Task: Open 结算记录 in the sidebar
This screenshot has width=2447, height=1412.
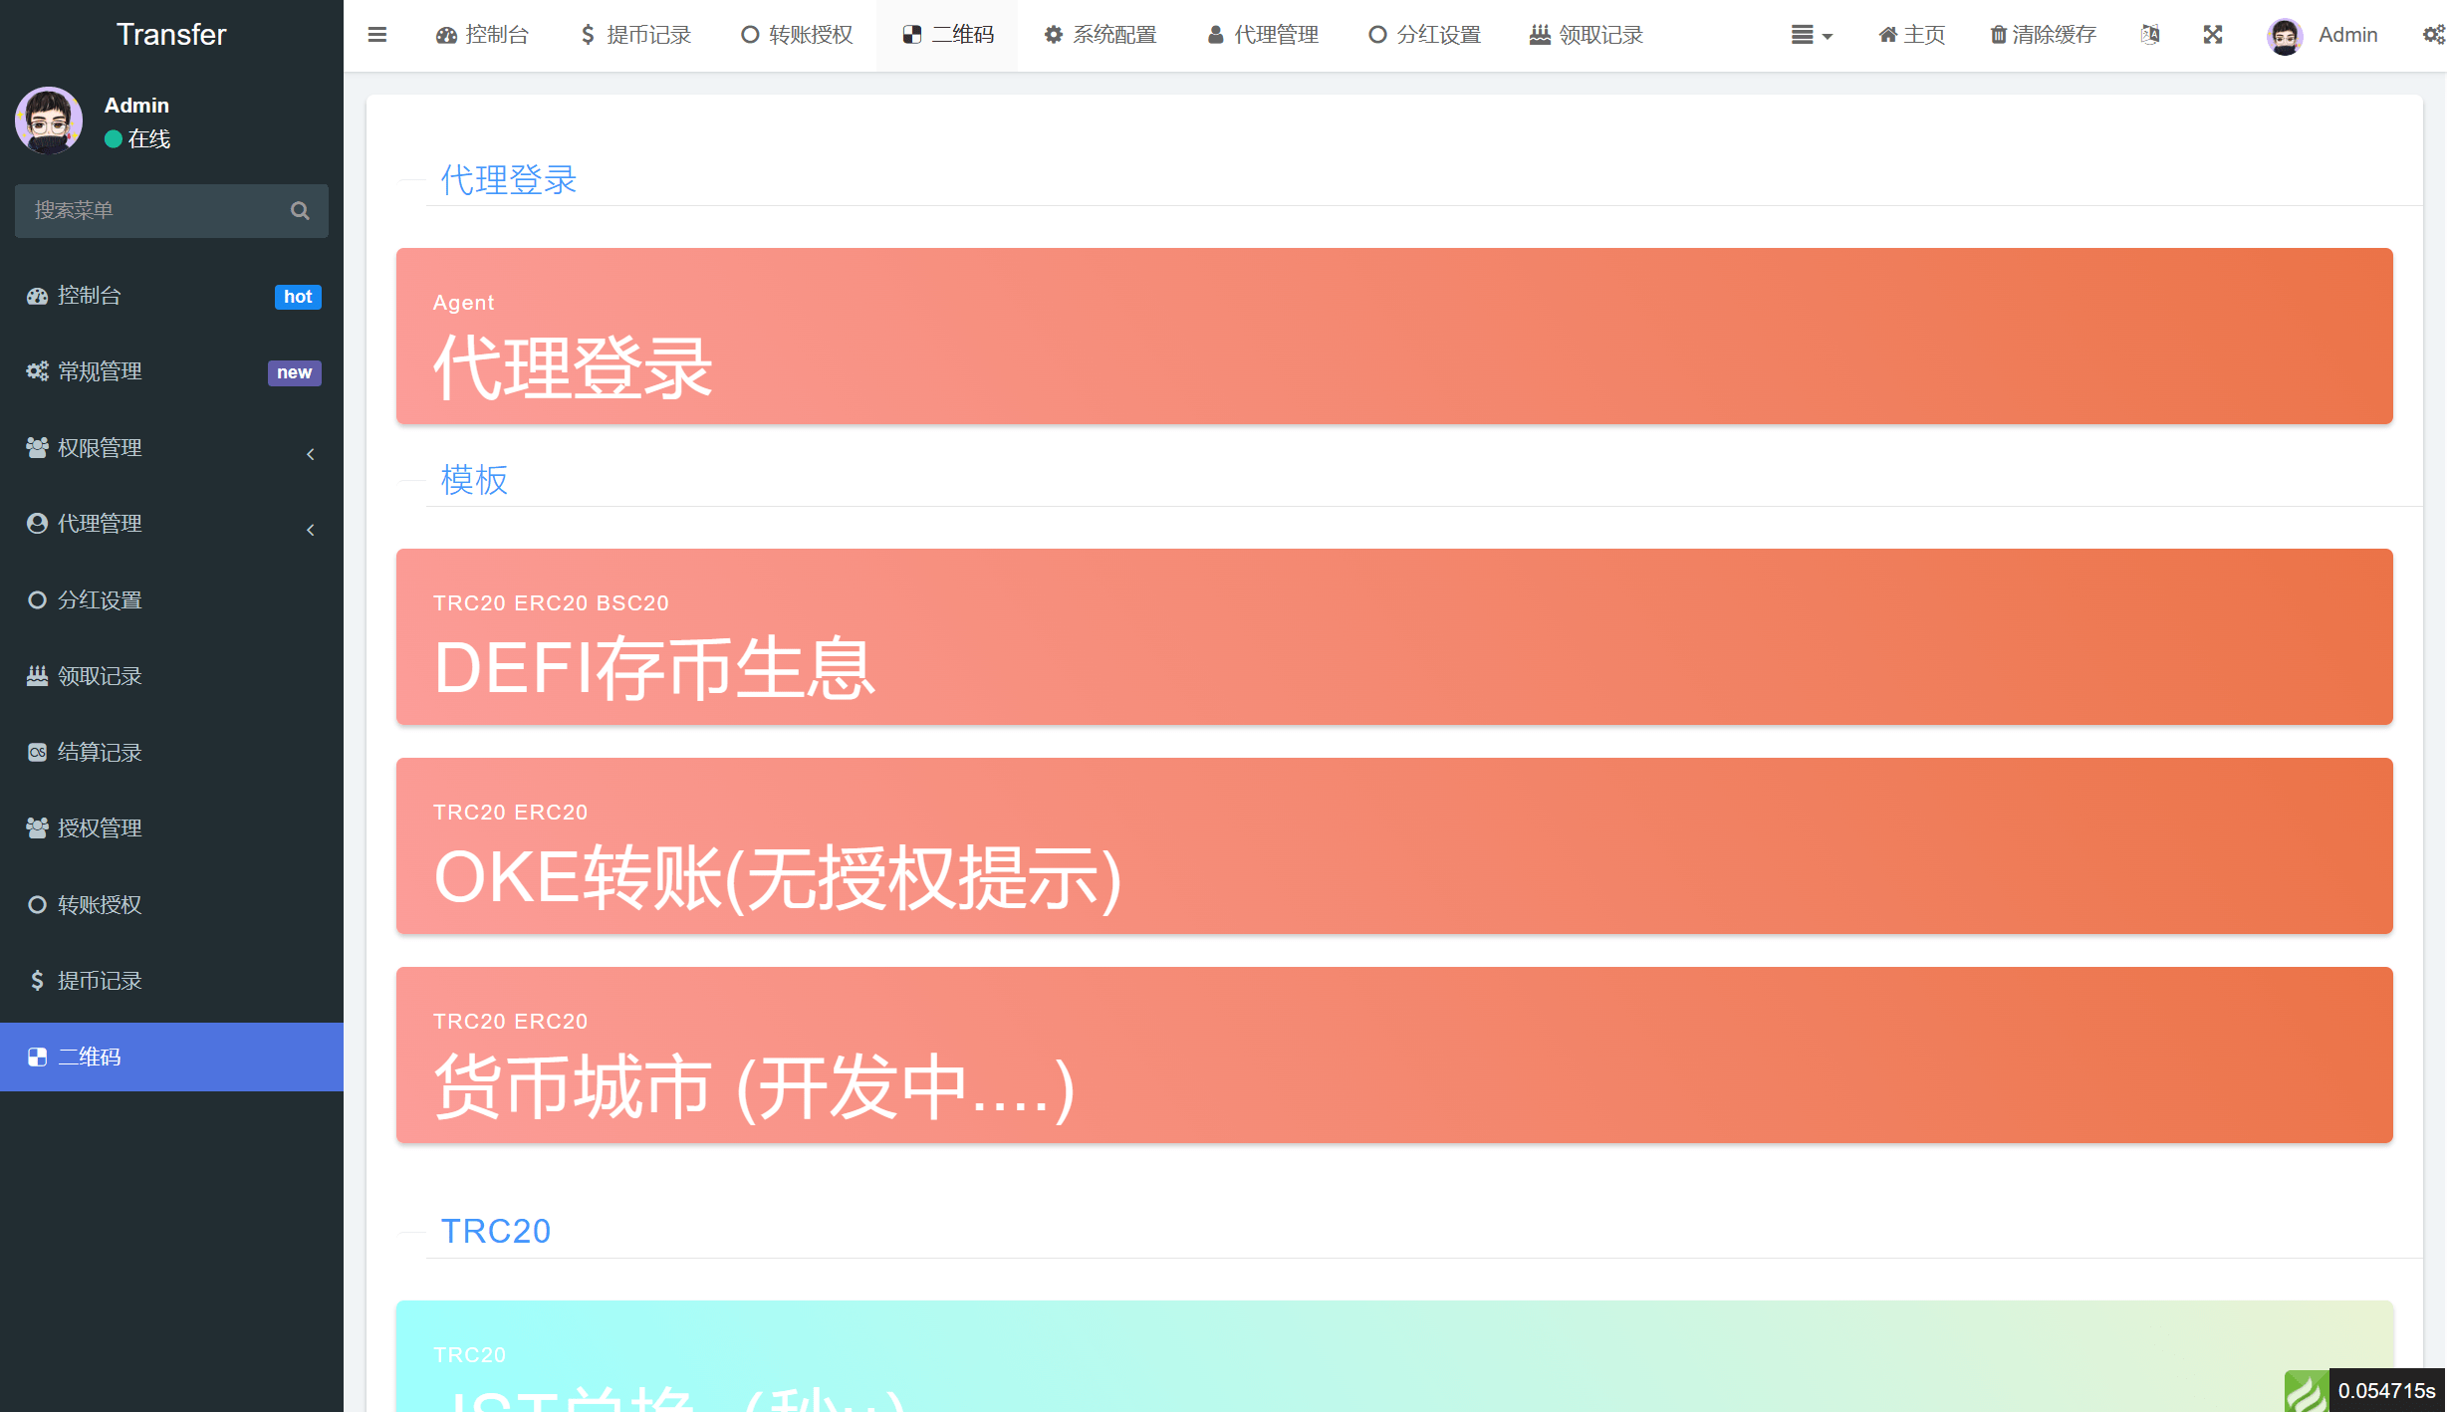Action: point(100,753)
